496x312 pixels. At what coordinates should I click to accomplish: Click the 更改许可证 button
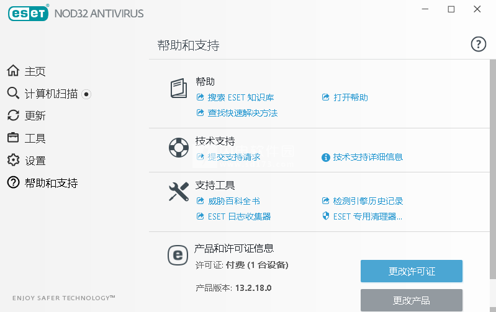(x=412, y=271)
